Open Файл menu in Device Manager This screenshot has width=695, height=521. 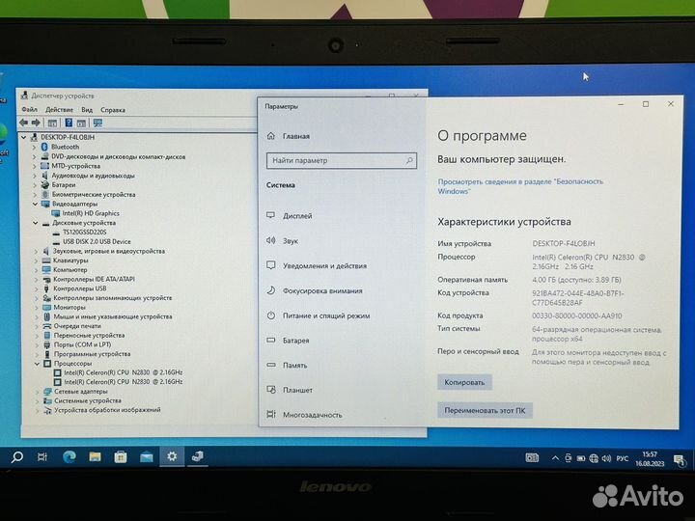tap(29, 109)
